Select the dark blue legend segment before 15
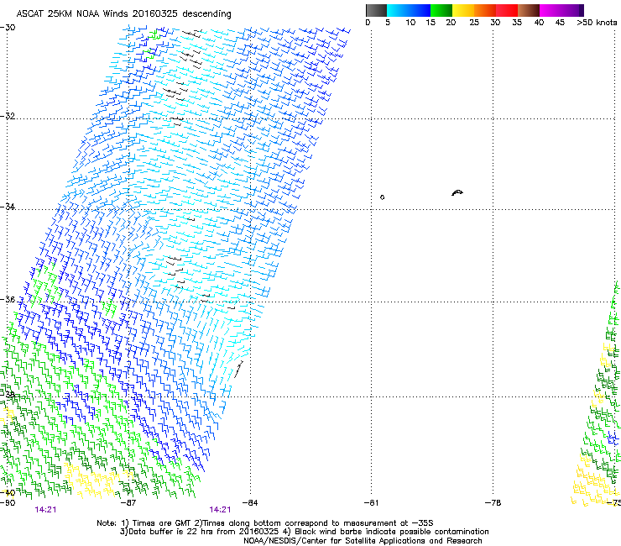This screenshot has width=621, height=546. coord(420,10)
